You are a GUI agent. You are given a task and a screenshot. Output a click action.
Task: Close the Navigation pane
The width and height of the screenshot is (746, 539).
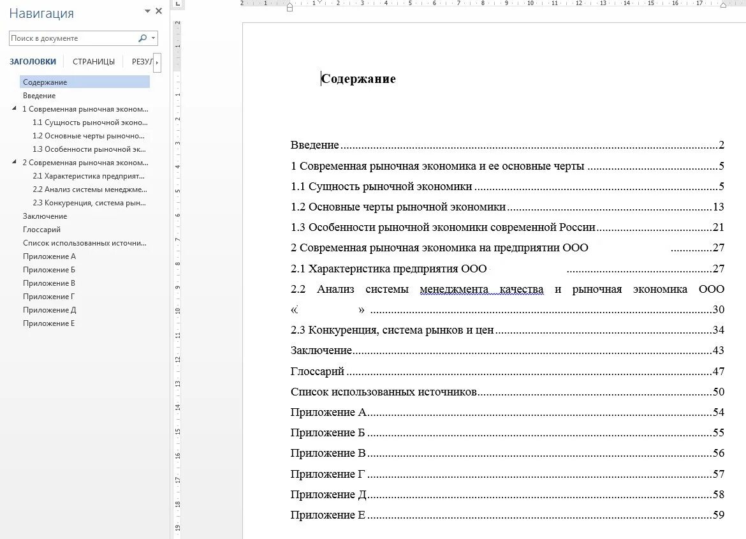click(x=159, y=10)
